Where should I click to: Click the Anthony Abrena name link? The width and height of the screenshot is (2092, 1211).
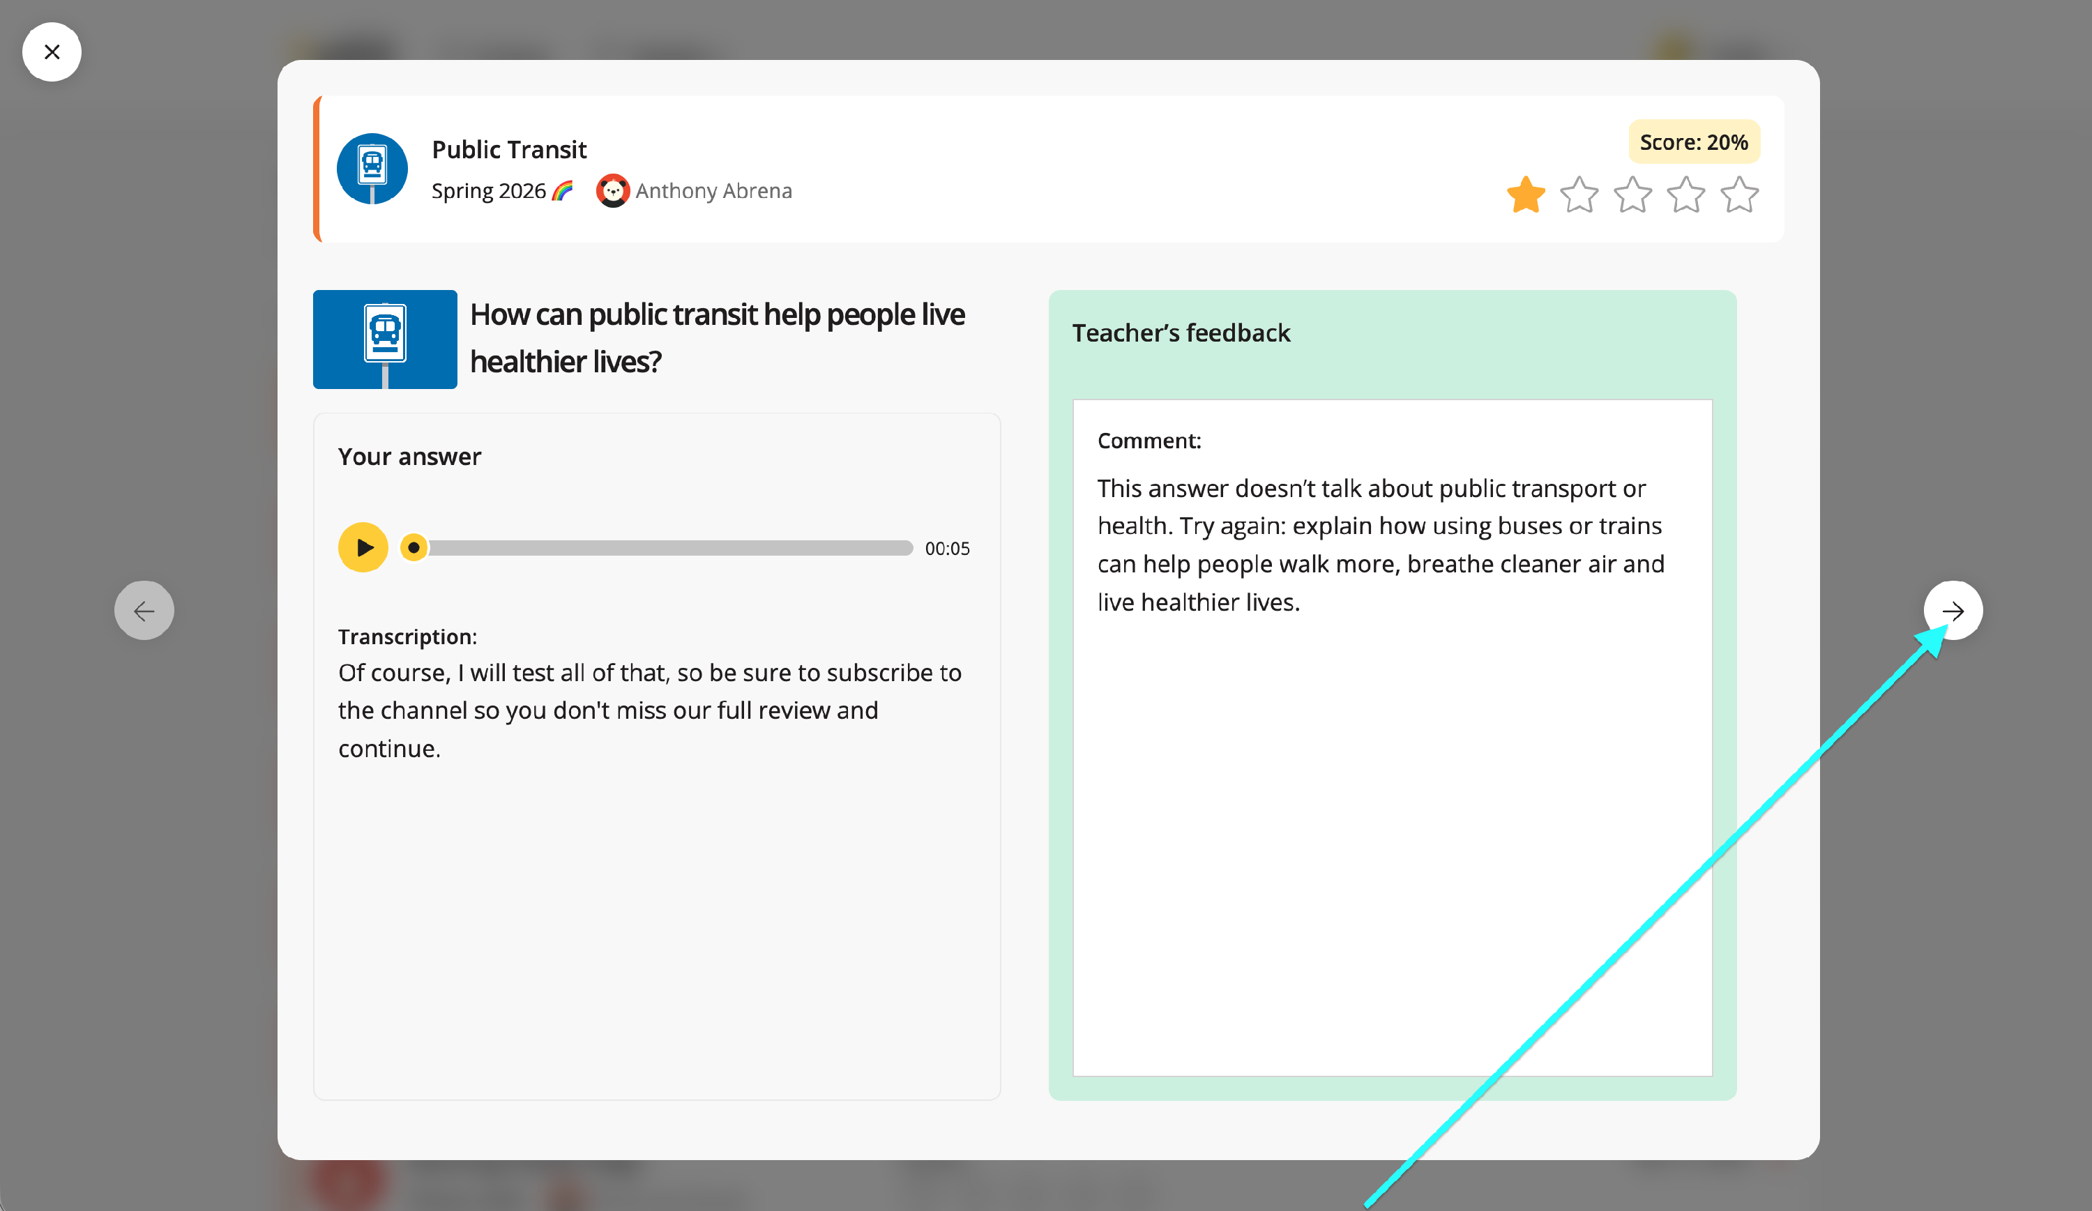pyautogui.click(x=713, y=191)
